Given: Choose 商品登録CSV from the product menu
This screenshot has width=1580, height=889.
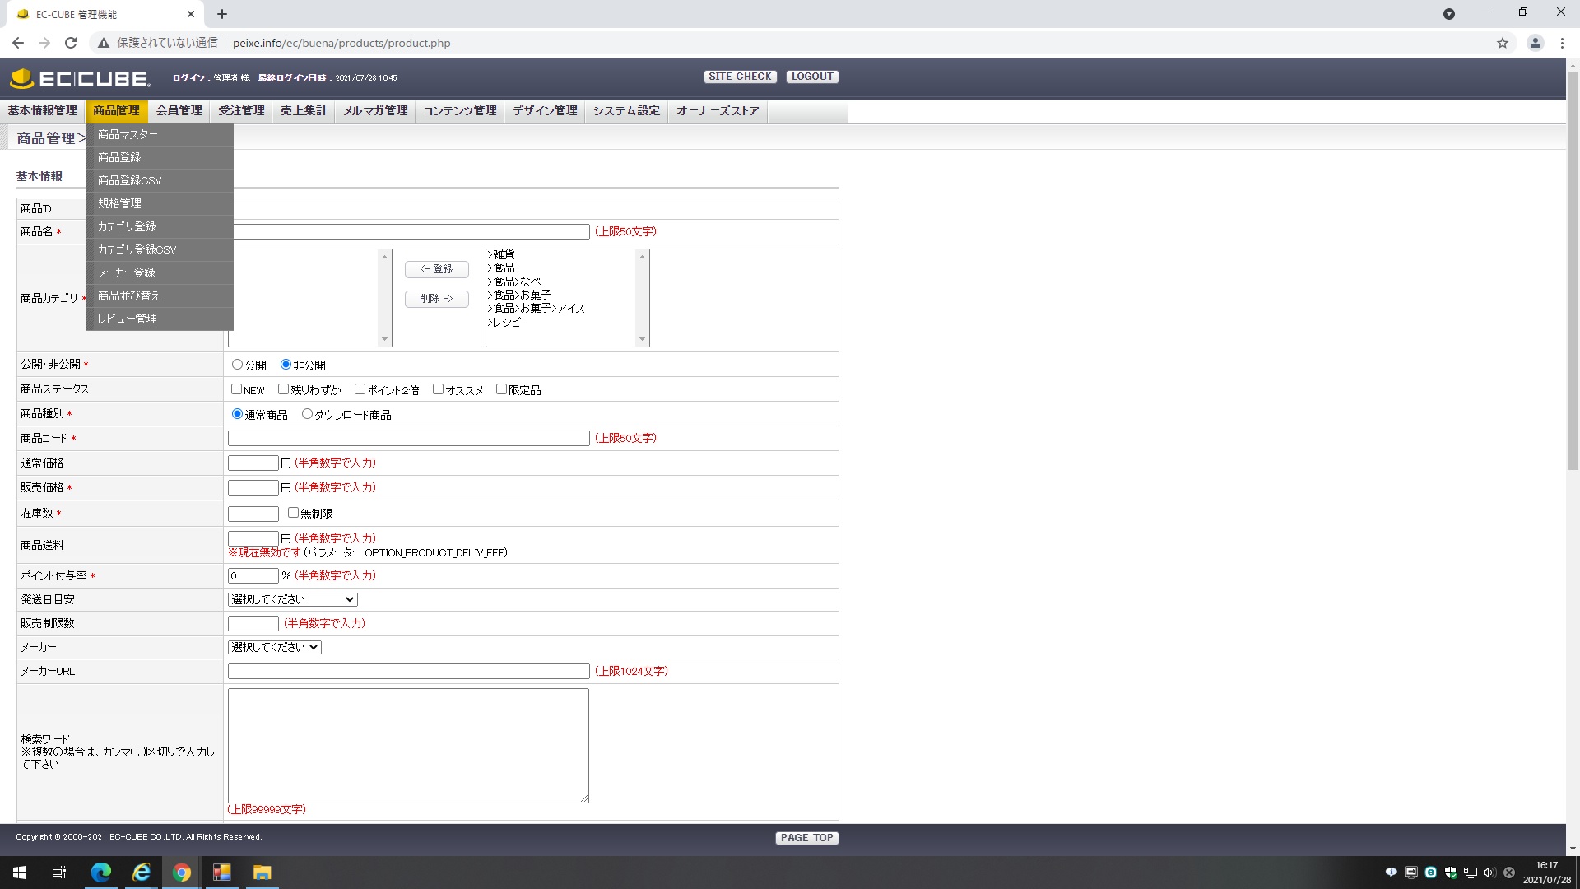Looking at the screenshot, I should pyautogui.click(x=130, y=180).
